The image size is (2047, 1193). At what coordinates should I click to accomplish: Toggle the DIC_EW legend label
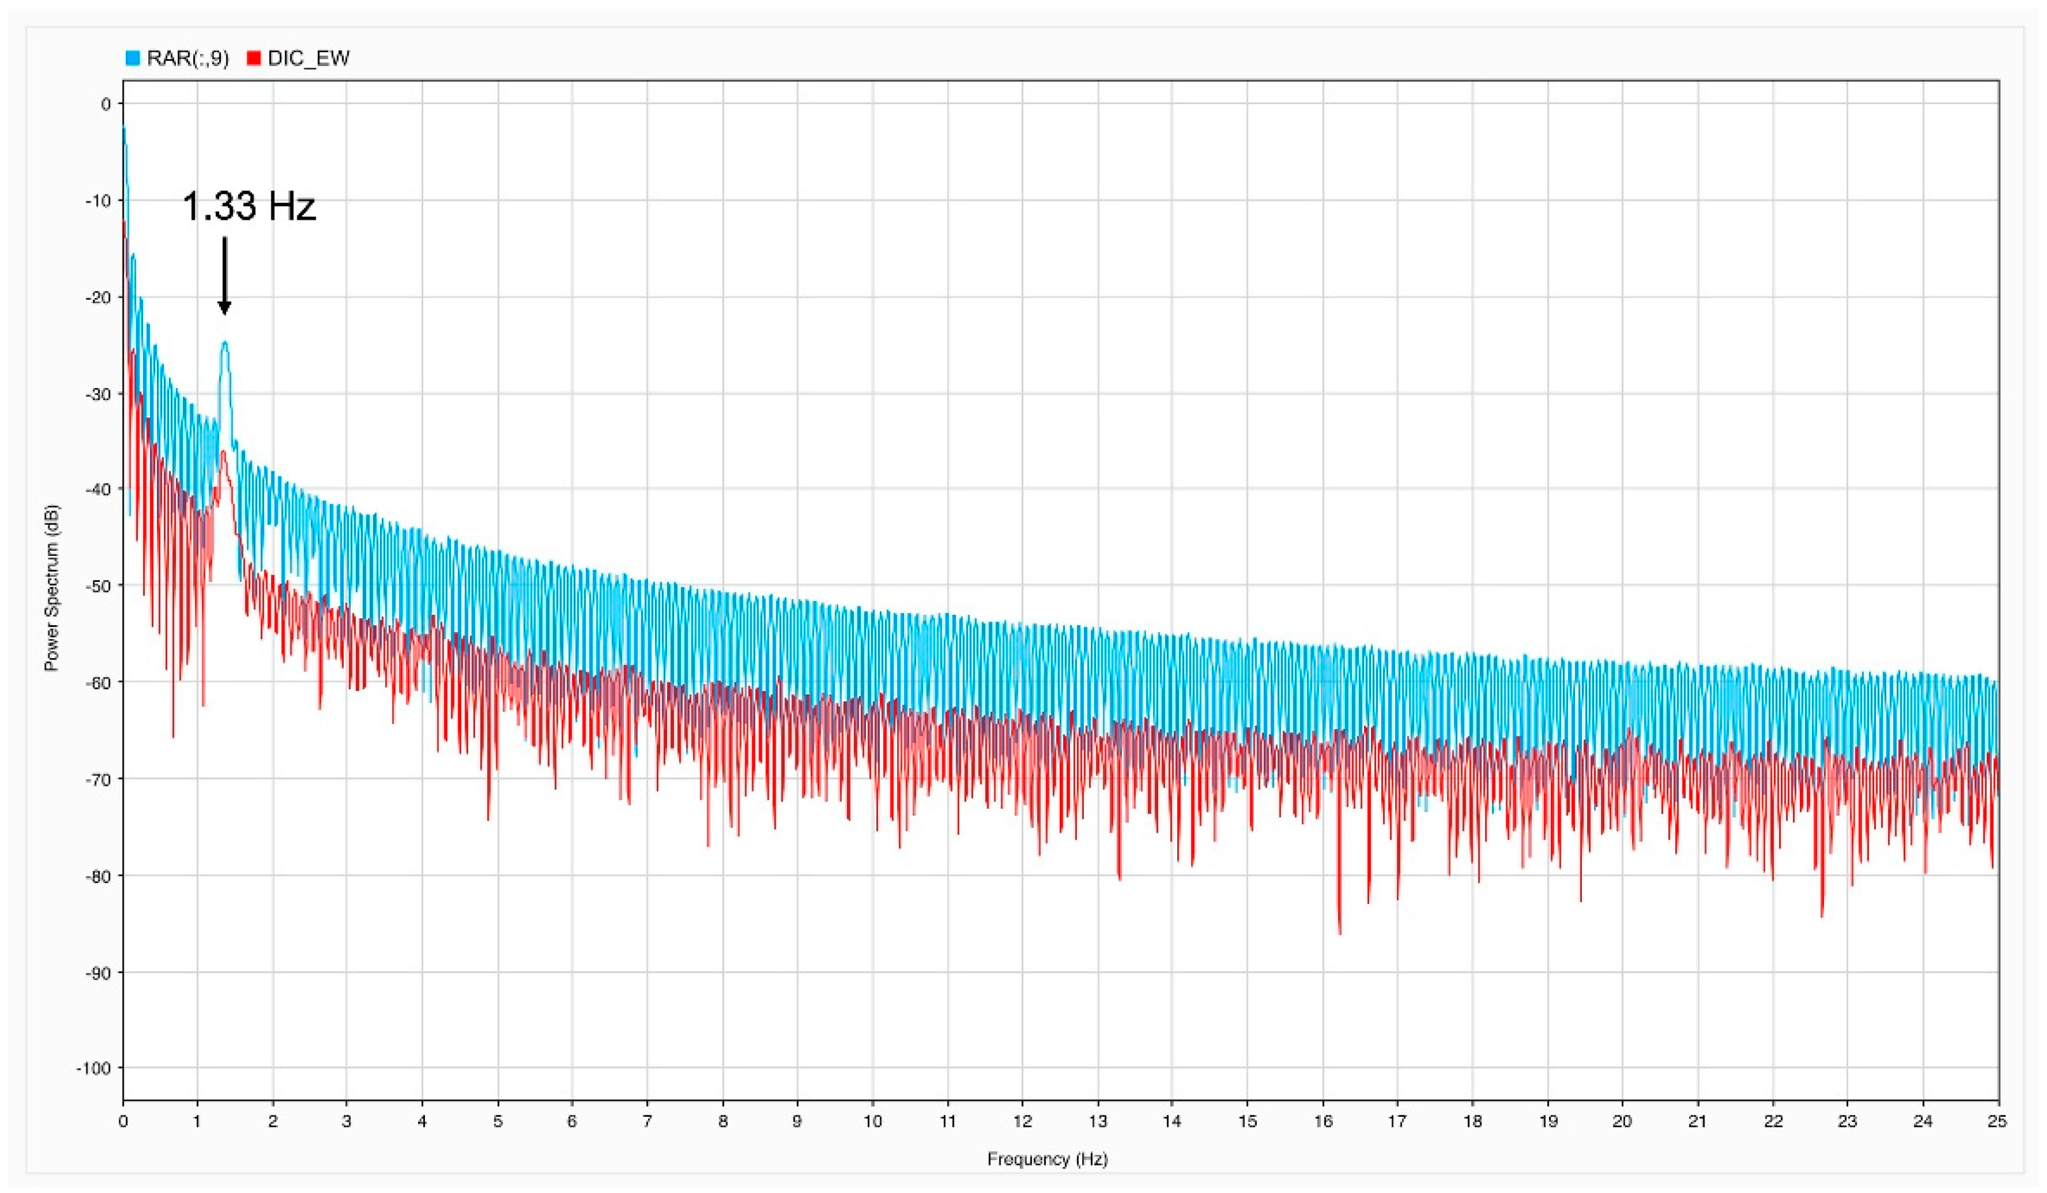tap(309, 58)
